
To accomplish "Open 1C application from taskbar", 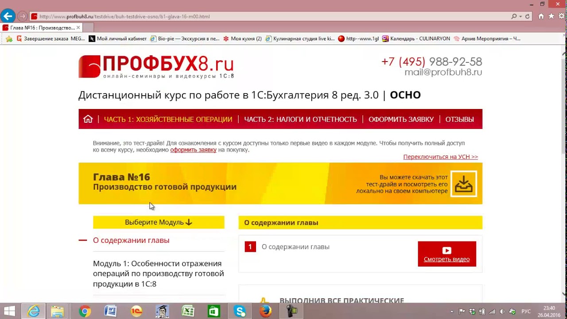I will 136,311.
